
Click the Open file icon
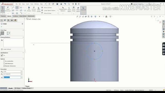[x=53, y=4]
